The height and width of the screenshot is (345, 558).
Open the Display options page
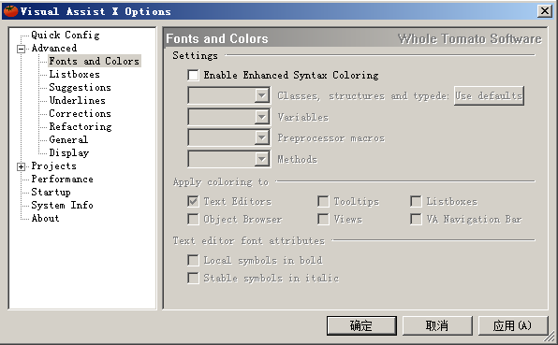point(69,152)
